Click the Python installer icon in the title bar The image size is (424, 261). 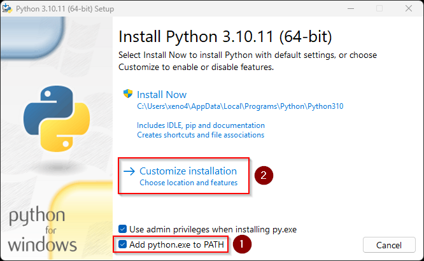(x=7, y=8)
